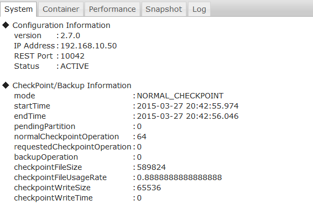Click the diamond bullet beside CheckPoint/Backup Information
Viewport: 313px width, 222px height.
pos(6,85)
